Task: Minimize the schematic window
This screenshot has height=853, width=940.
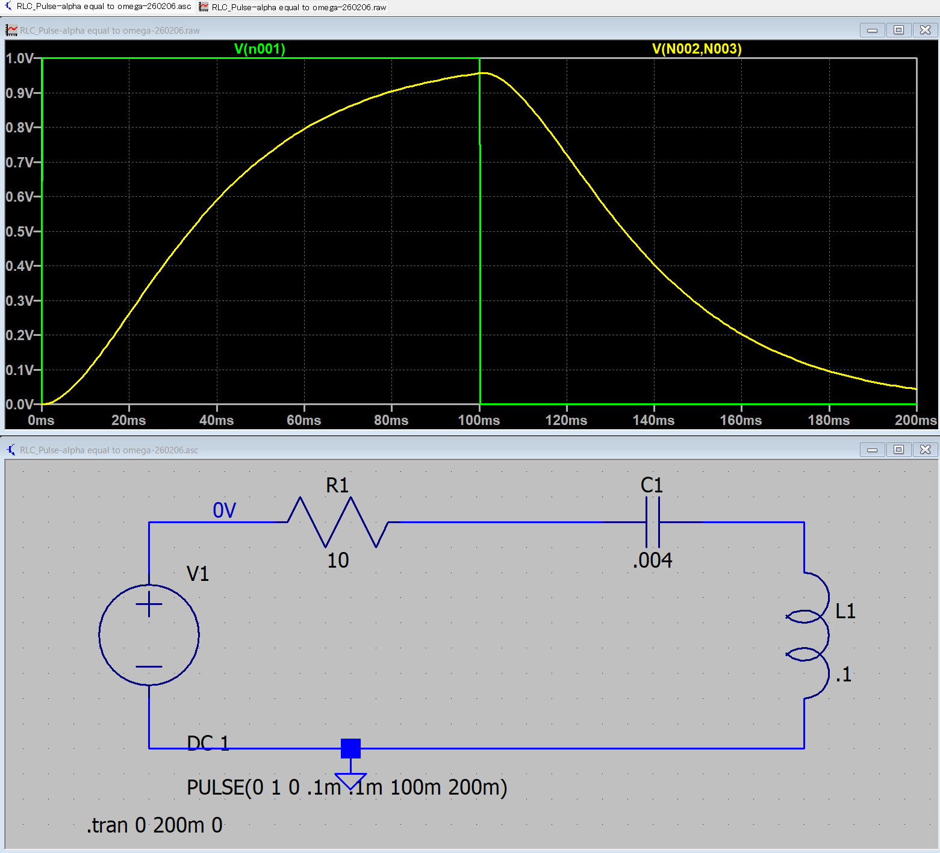Action: (872, 450)
